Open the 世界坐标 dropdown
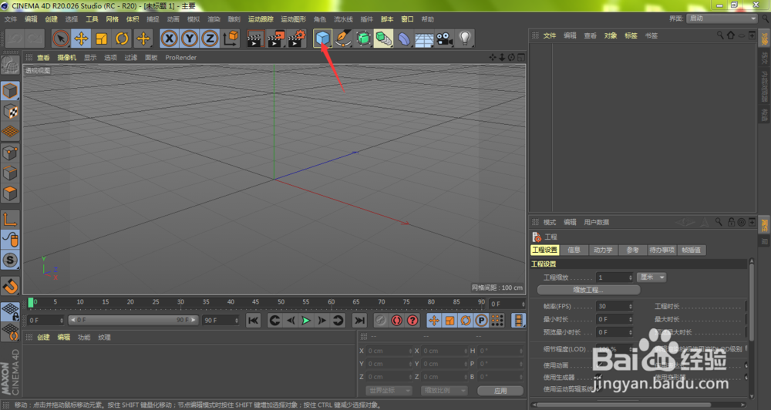This screenshot has height=410, width=771. (389, 390)
